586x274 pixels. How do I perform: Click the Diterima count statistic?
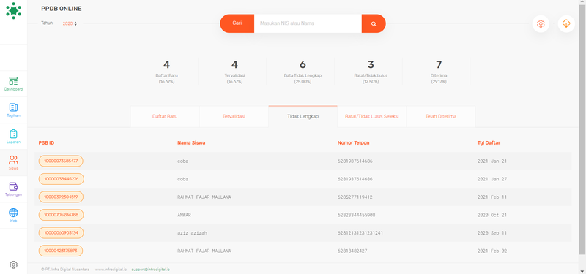439,71
